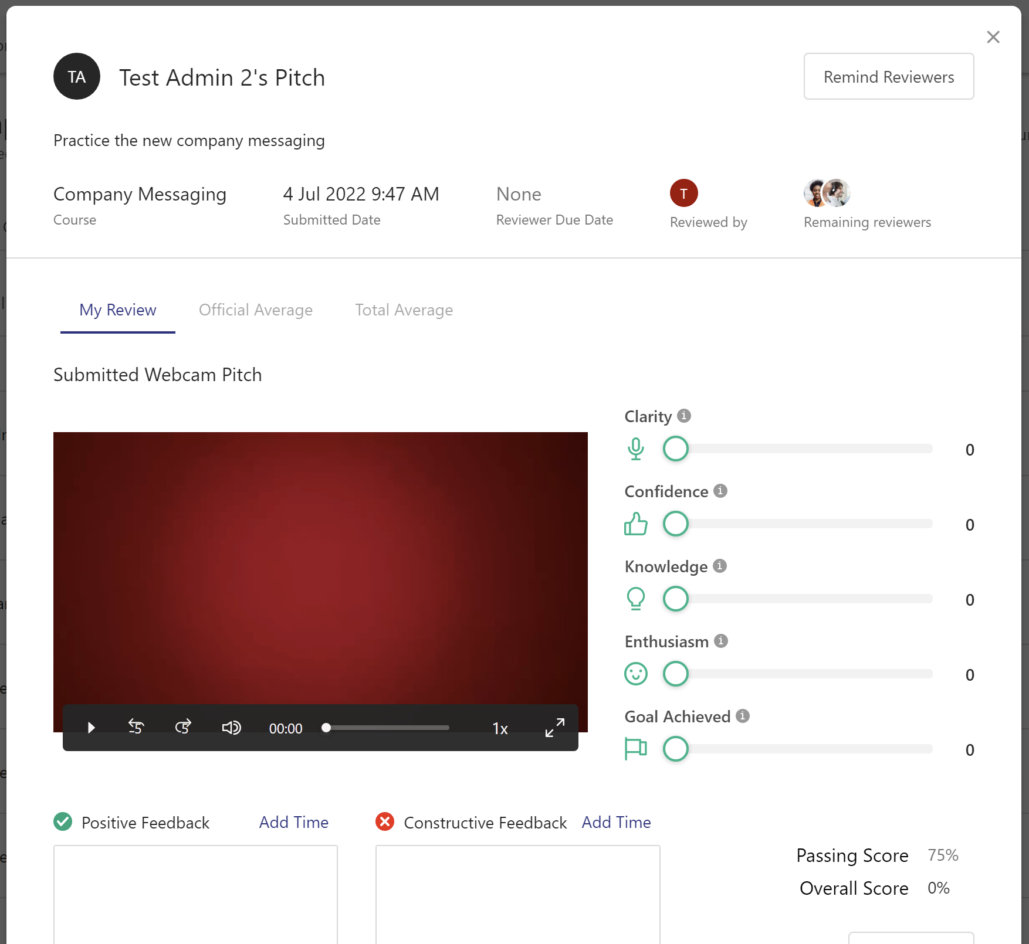
Task: Mute the video volume speaker icon
Action: [231, 728]
